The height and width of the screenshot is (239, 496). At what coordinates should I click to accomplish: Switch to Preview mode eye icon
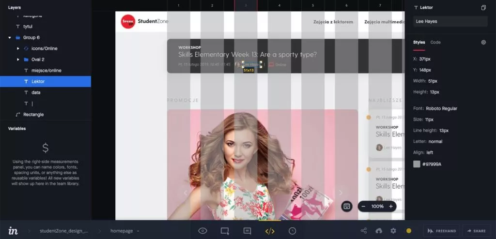[203, 231]
